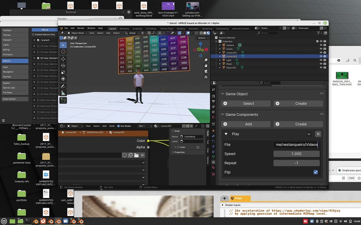Select the Measure tool
This screenshot has width=361, height=225.
pos(63,93)
